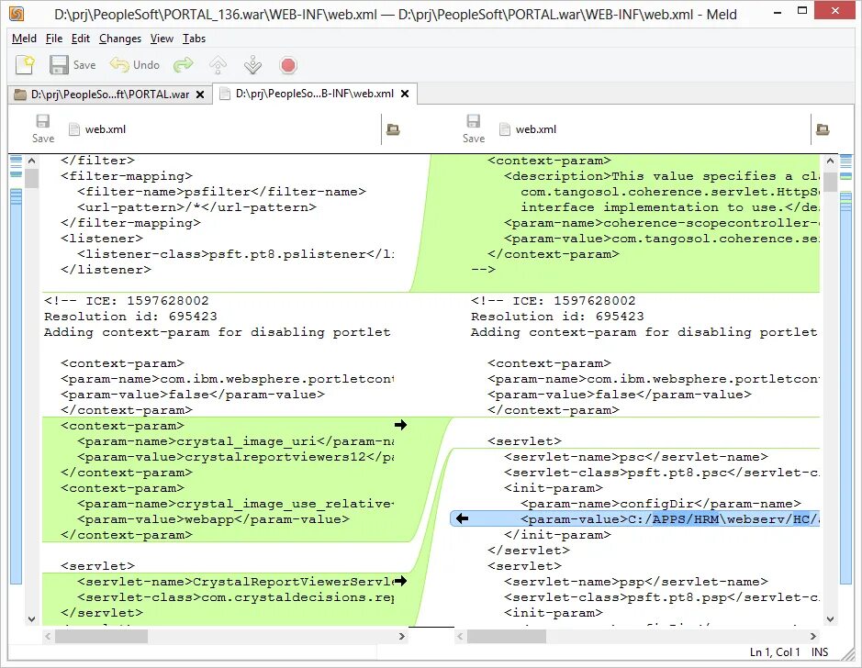Close the web.xml comparison tab

pyautogui.click(x=404, y=94)
